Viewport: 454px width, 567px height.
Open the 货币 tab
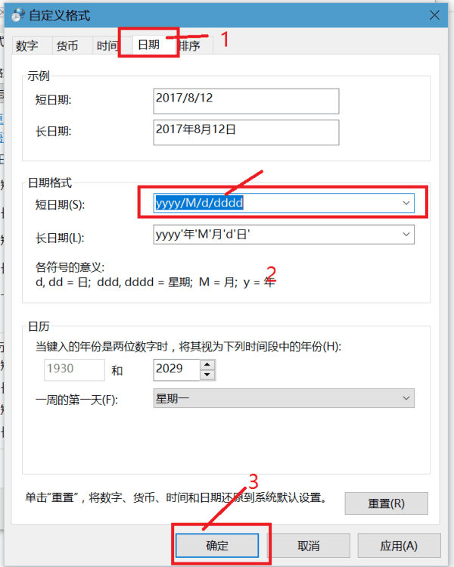[67, 46]
